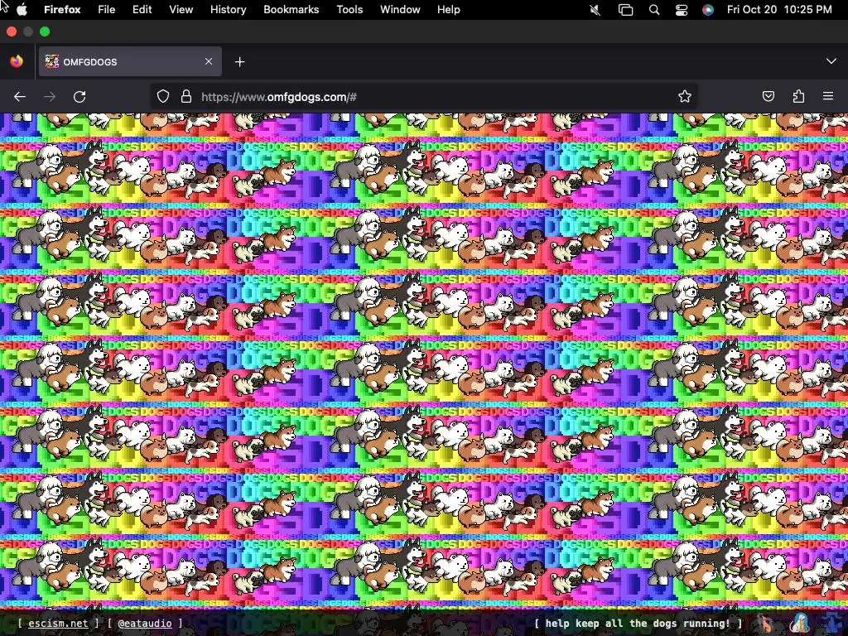Open the File menu

point(107,10)
